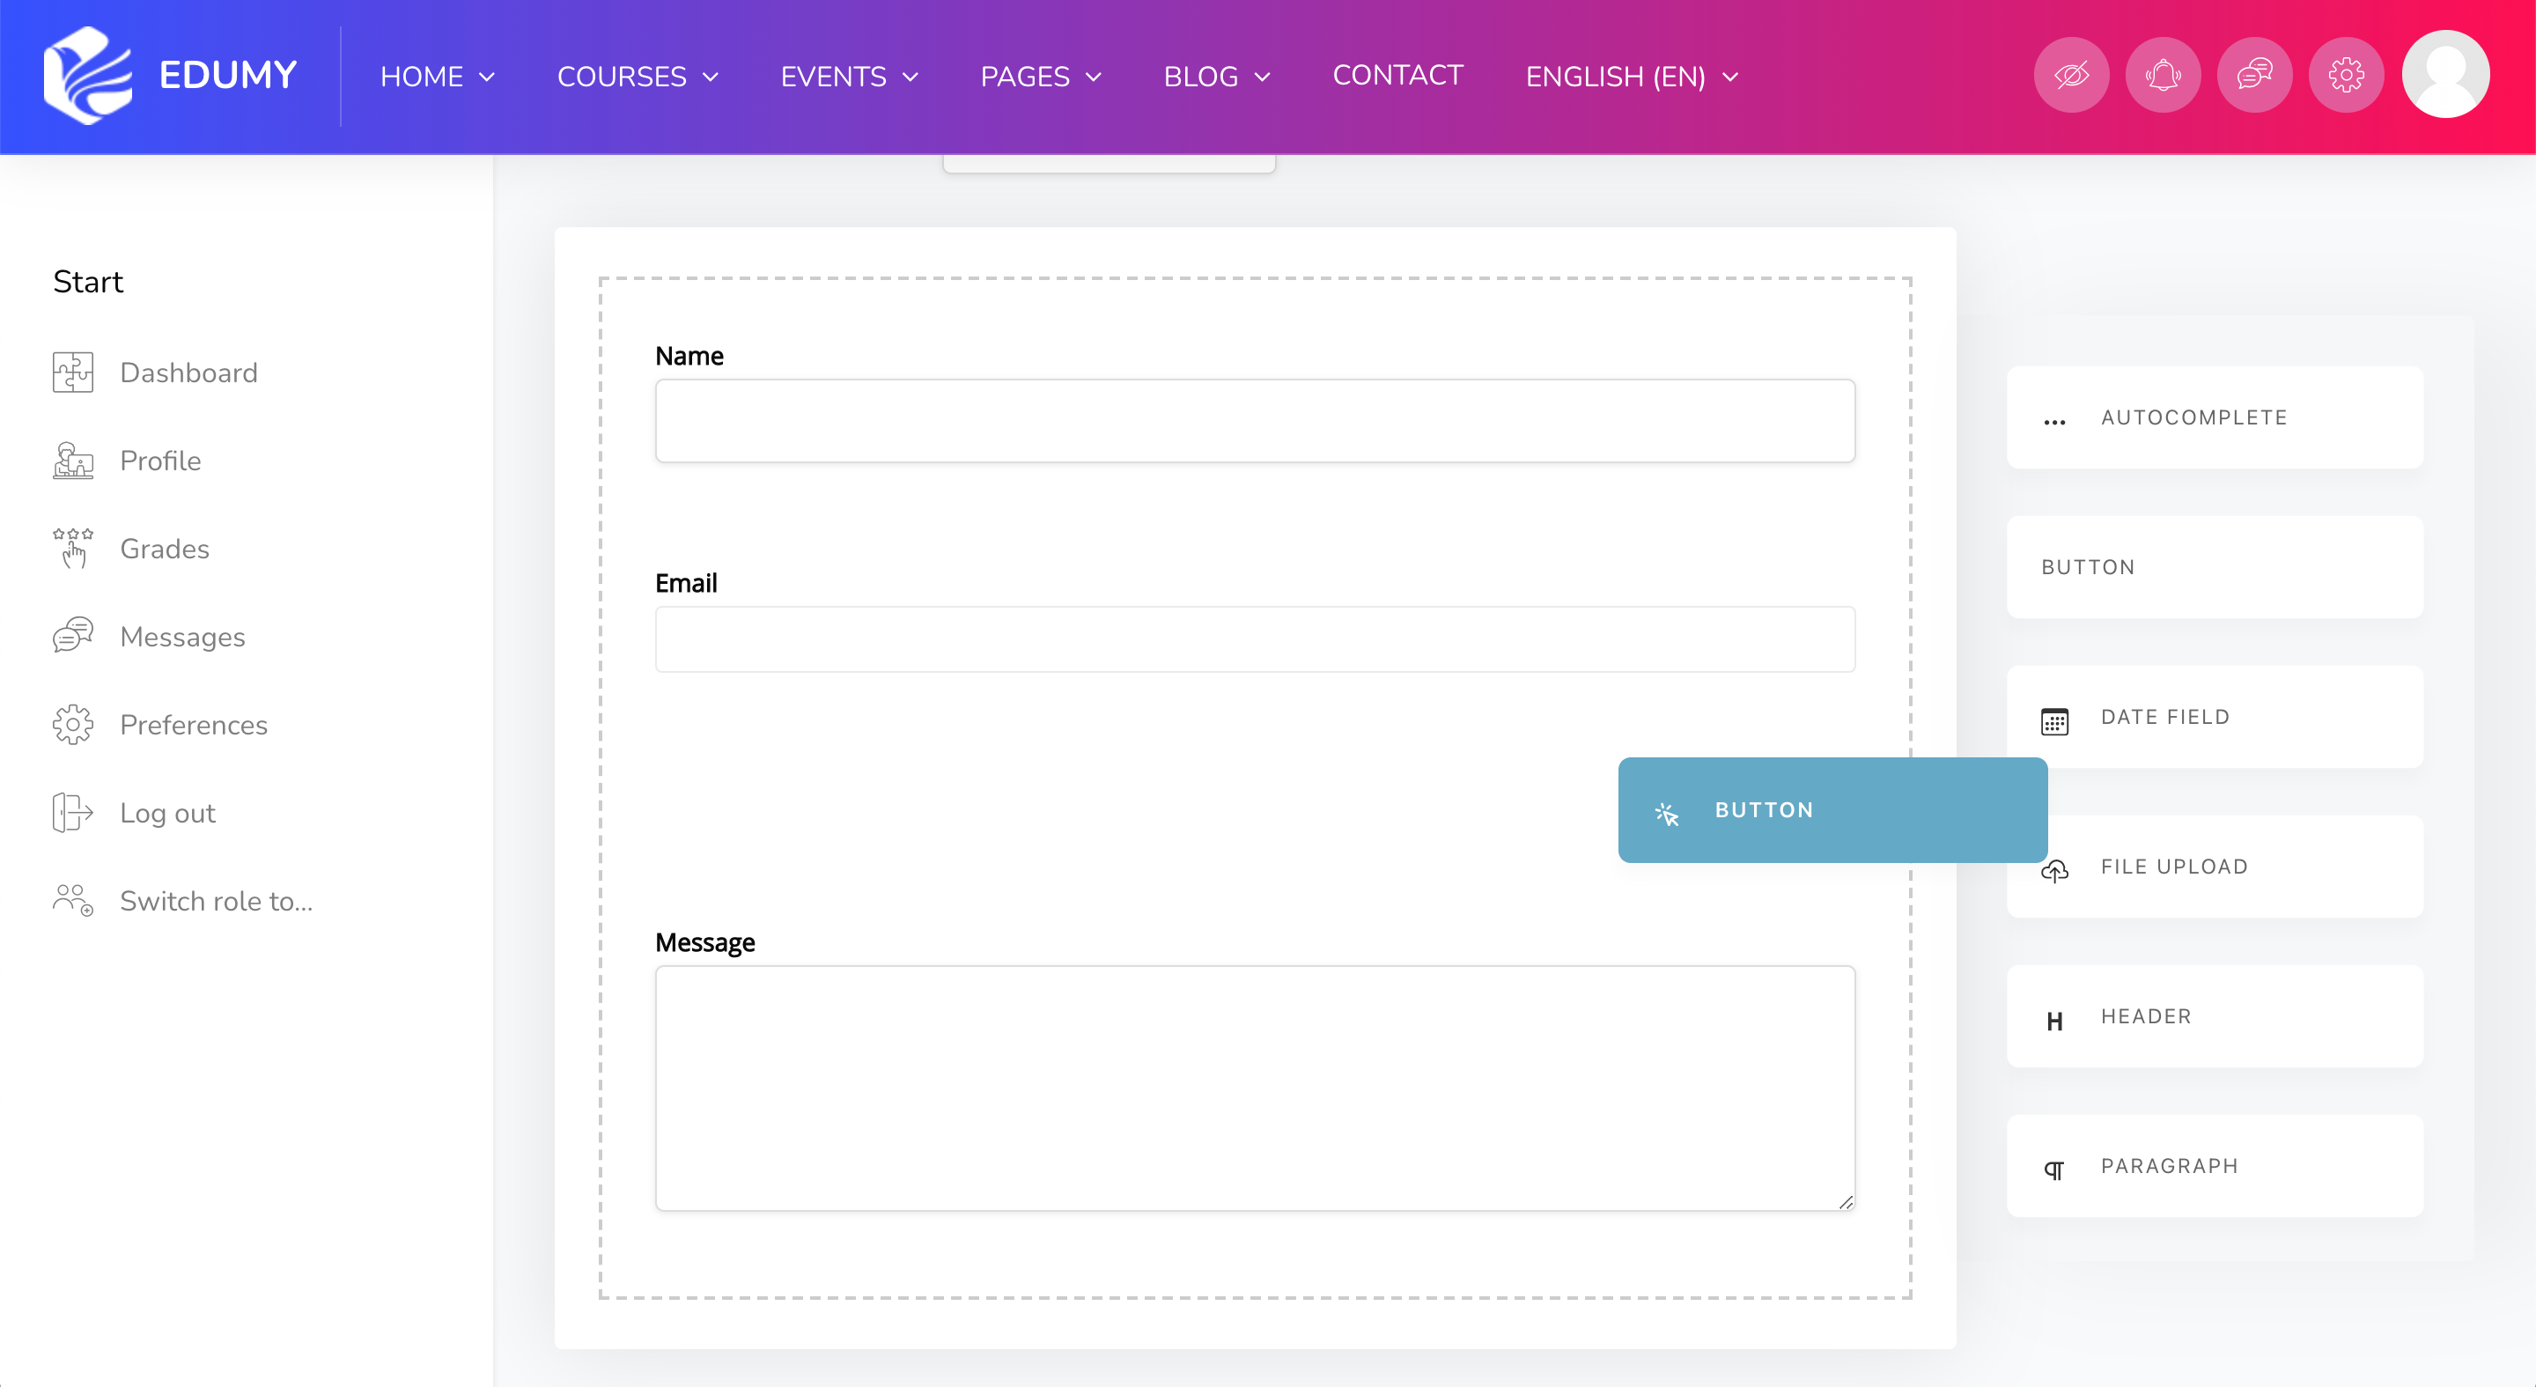Screen dimensions: 2536x1387
Task: Open the Preferences sidebar link
Action: tap(194, 726)
